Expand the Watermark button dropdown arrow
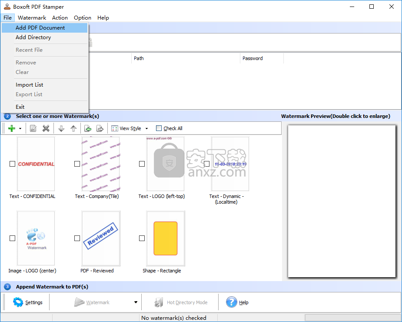402x322 pixels. tap(136, 302)
